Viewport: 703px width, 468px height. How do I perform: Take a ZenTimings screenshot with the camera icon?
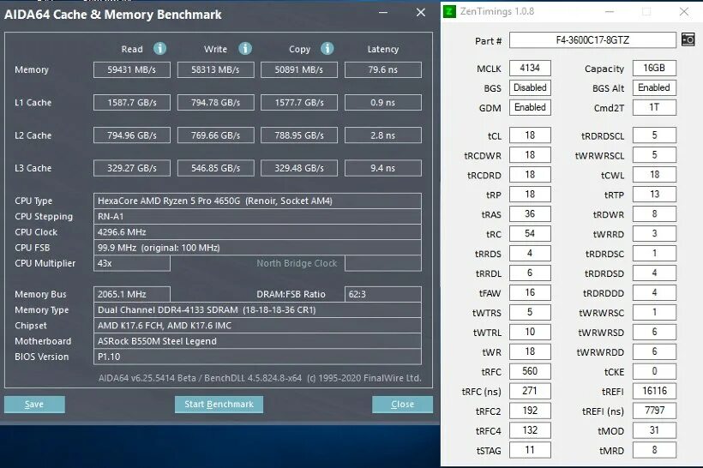[x=688, y=40]
